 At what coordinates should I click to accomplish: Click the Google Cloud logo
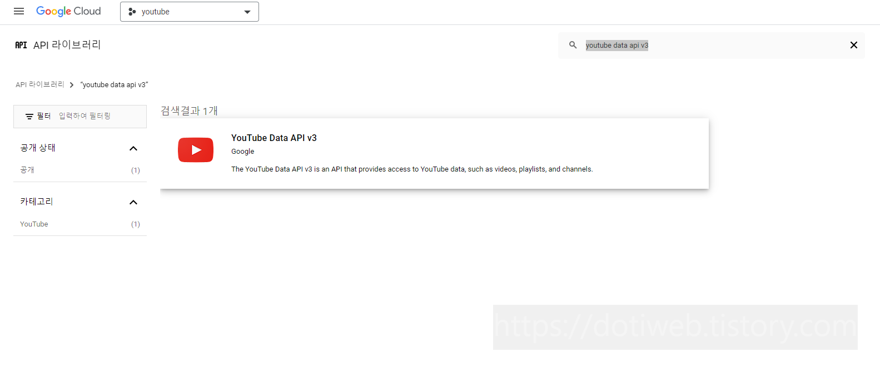[x=68, y=11]
